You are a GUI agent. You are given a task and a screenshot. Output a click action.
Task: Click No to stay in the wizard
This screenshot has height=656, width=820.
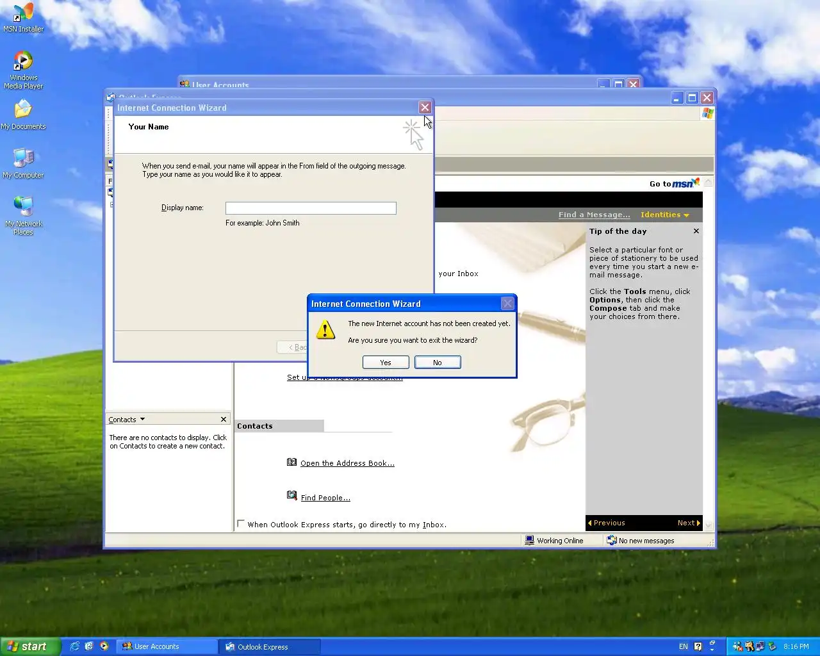(438, 362)
